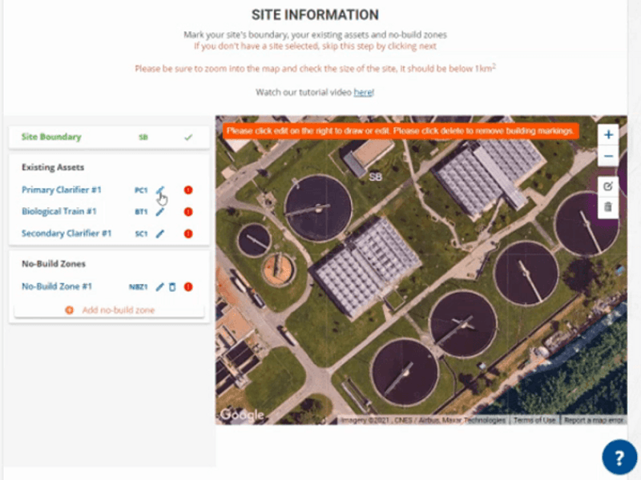641x480 pixels.
Task: Edit the Primary Clifier #1 pencil icon
Action: 160,190
